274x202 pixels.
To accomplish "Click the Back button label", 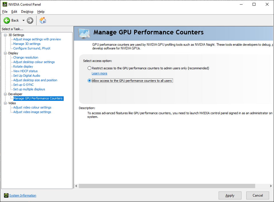I will pyautogui.click(x=15, y=20).
